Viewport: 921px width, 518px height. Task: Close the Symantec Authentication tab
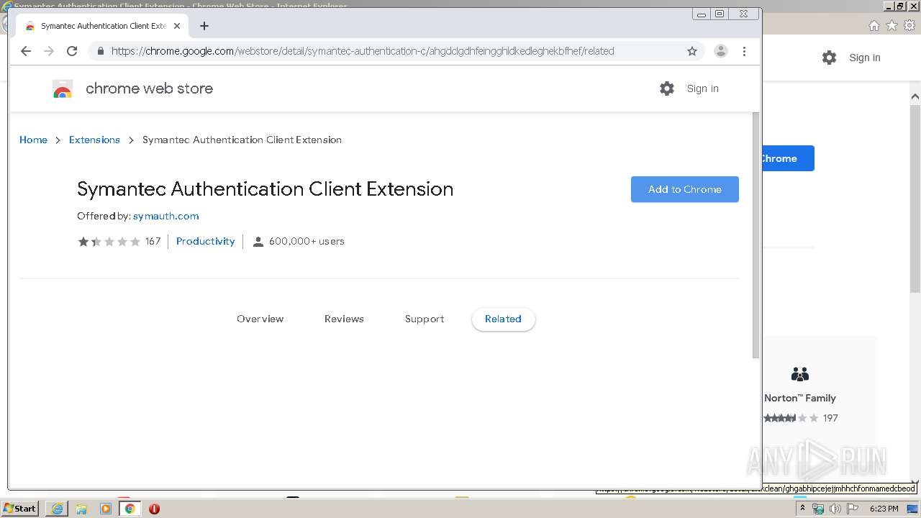[x=177, y=26]
